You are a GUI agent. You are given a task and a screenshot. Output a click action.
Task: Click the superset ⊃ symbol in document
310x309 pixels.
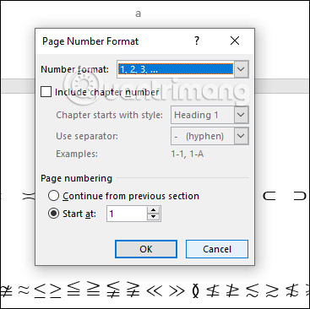(x=299, y=196)
